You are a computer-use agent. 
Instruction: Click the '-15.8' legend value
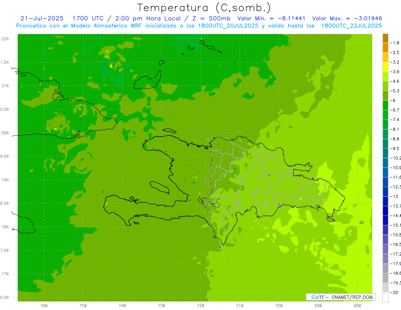click(395, 235)
